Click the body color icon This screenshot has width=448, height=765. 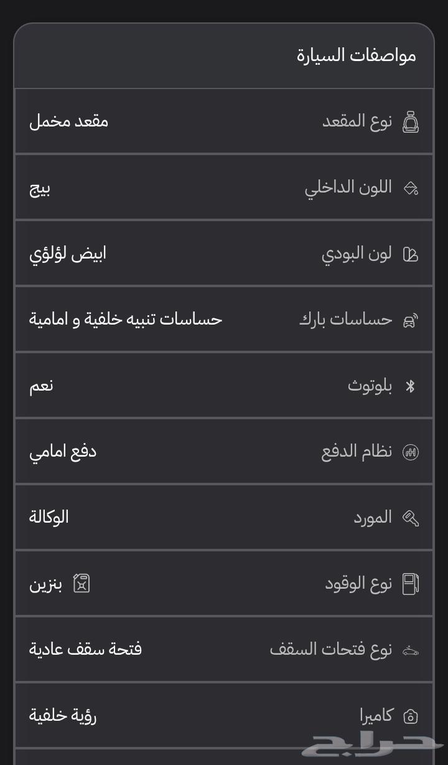[410, 254]
